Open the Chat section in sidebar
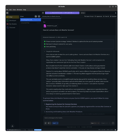123x137 pixels. [12, 17]
